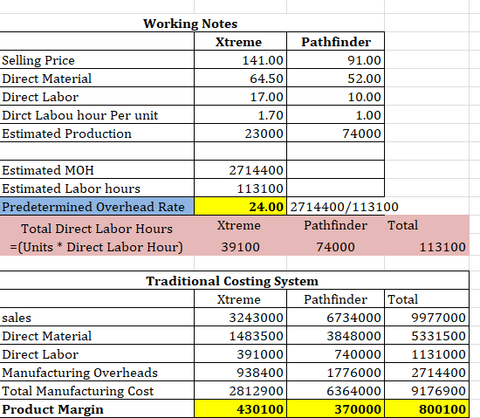Select the yellow 800100 total margin cell
Image resolution: width=480 pixels, height=418 pixels.
click(427, 408)
